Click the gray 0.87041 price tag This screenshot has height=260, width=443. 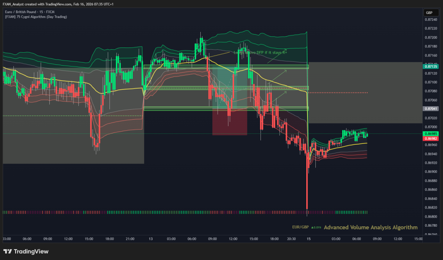click(x=431, y=109)
